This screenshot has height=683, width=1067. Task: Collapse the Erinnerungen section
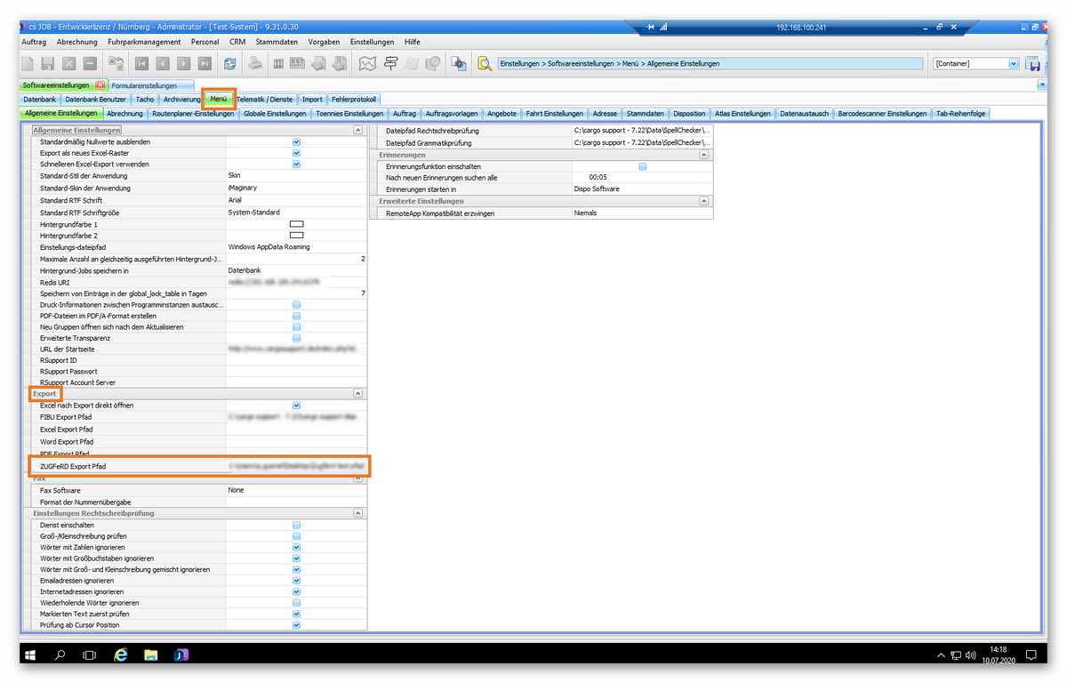coord(703,155)
